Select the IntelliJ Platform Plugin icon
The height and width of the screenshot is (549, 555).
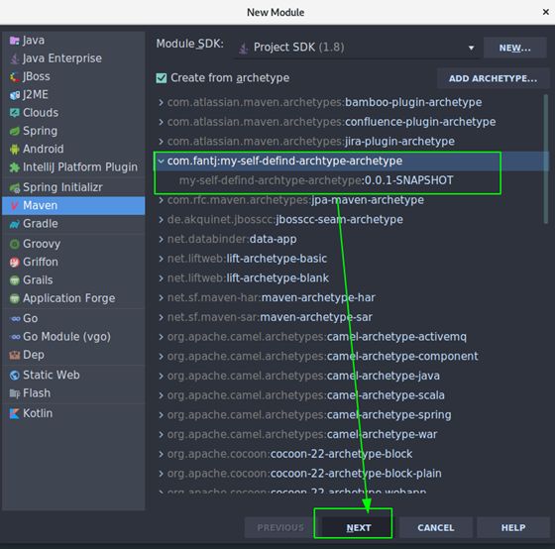click(15, 167)
